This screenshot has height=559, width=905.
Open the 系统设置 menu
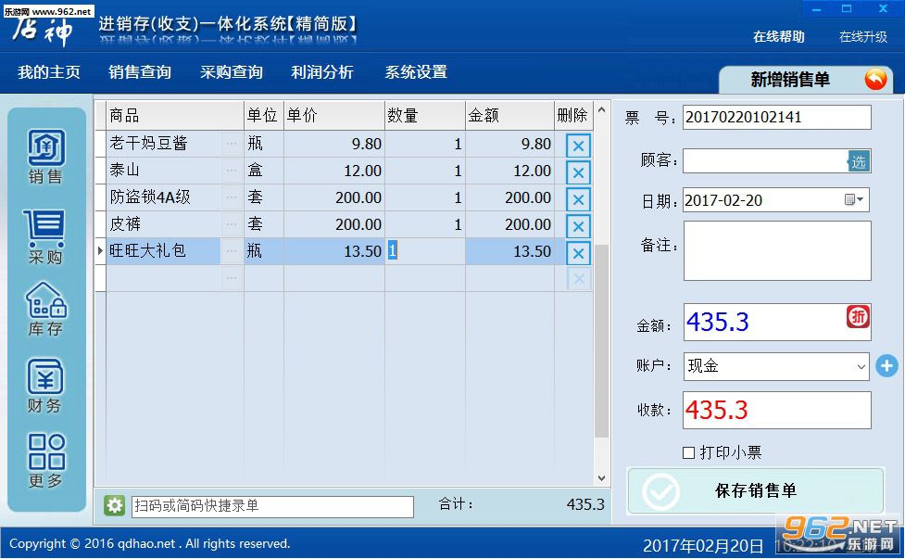[x=416, y=72]
